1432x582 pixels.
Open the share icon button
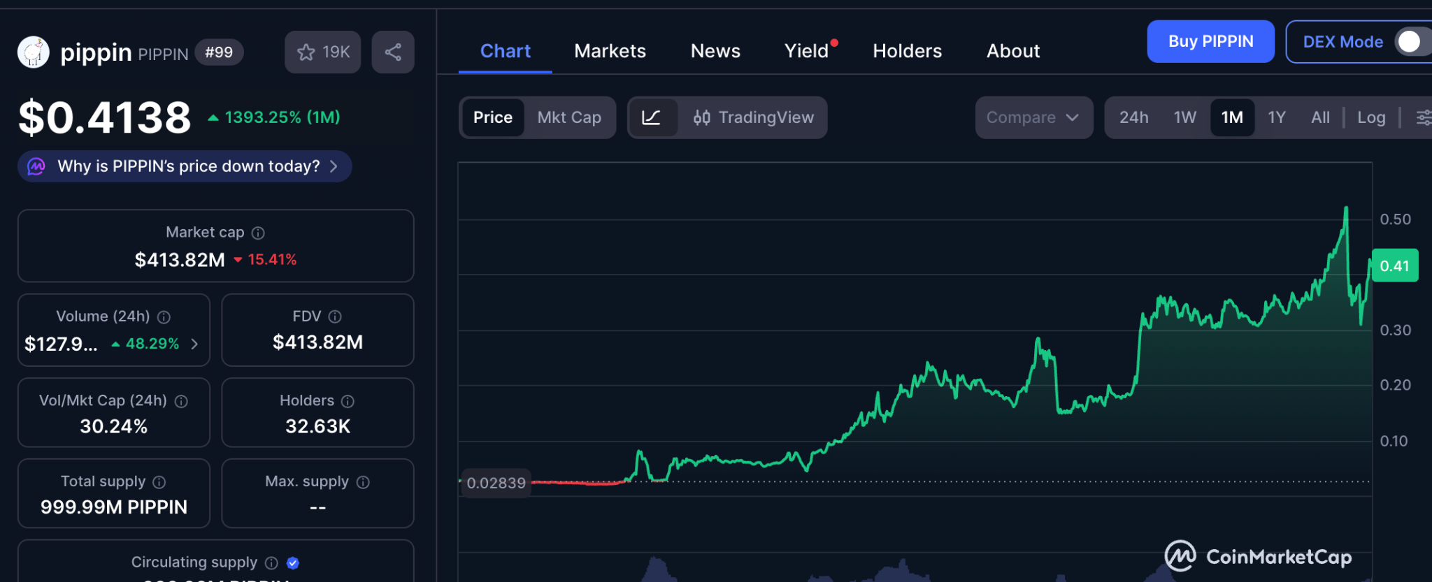point(393,52)
